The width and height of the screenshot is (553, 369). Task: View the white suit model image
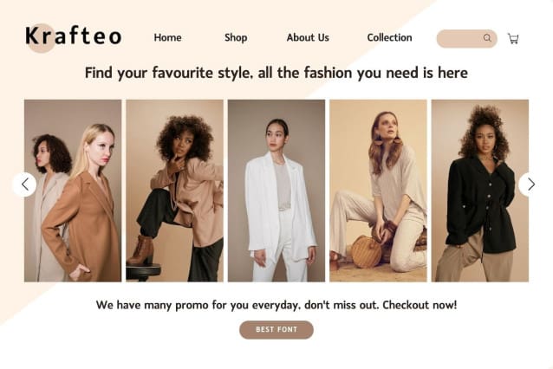tap(276, 191)
